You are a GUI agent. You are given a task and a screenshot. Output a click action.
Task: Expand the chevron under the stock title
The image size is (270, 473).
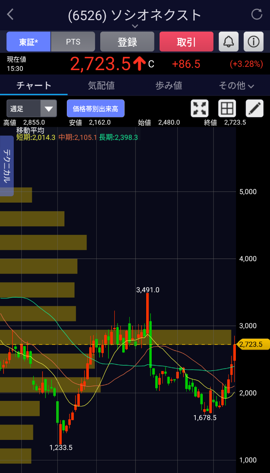pos(135,26)
